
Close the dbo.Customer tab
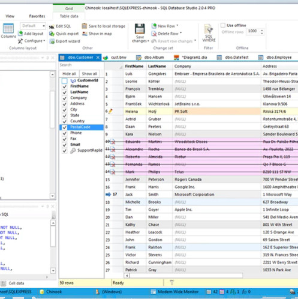[98, 58]
